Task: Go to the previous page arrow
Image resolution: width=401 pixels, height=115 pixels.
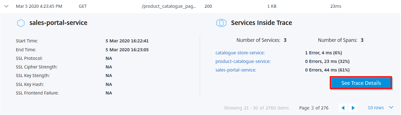Action: coord(343,108)
